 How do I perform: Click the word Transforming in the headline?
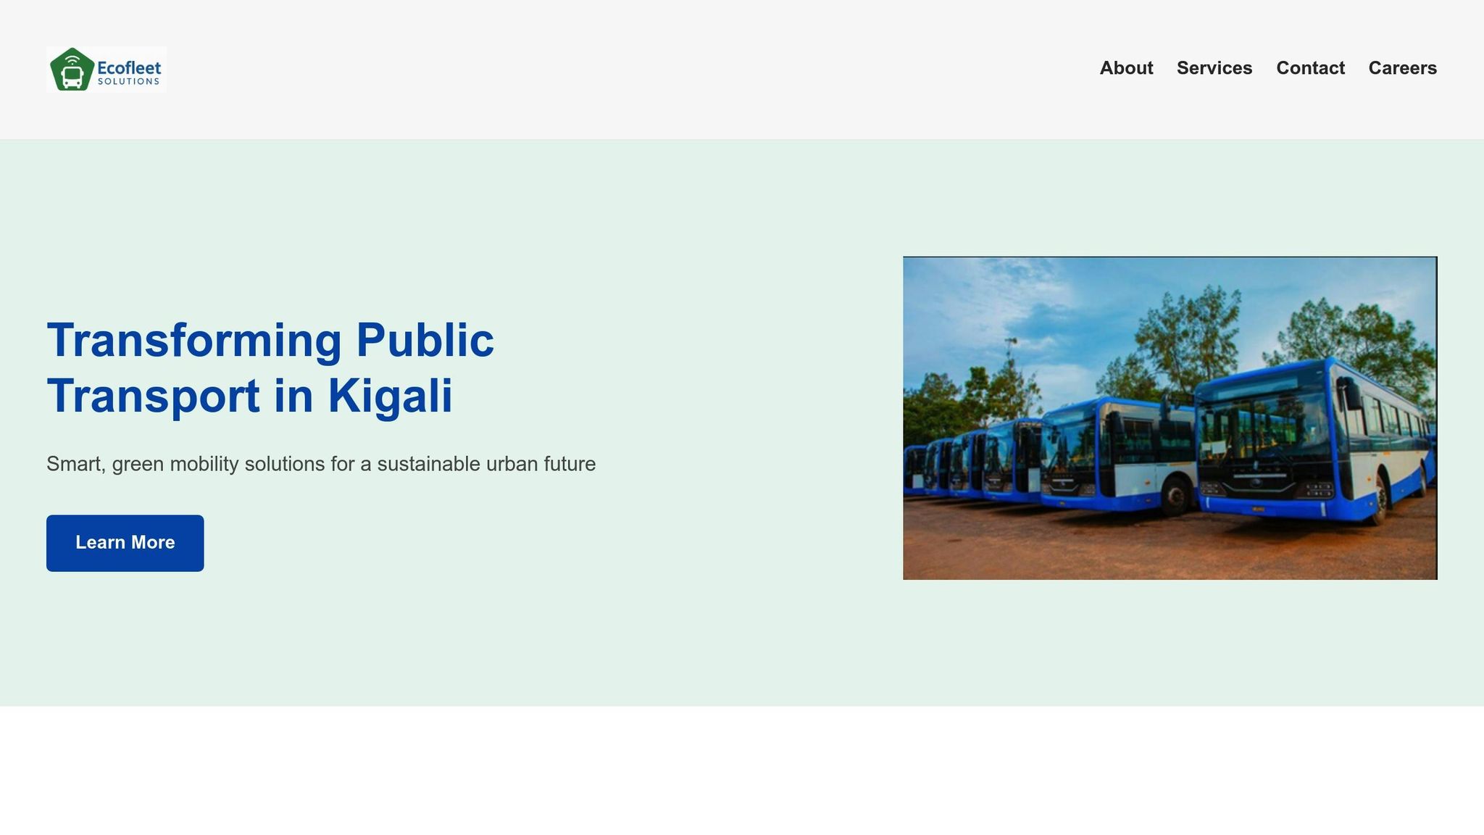pos(194,340)
